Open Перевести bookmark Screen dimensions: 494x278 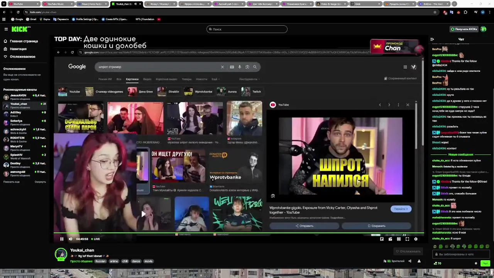[x=61, y=19]
